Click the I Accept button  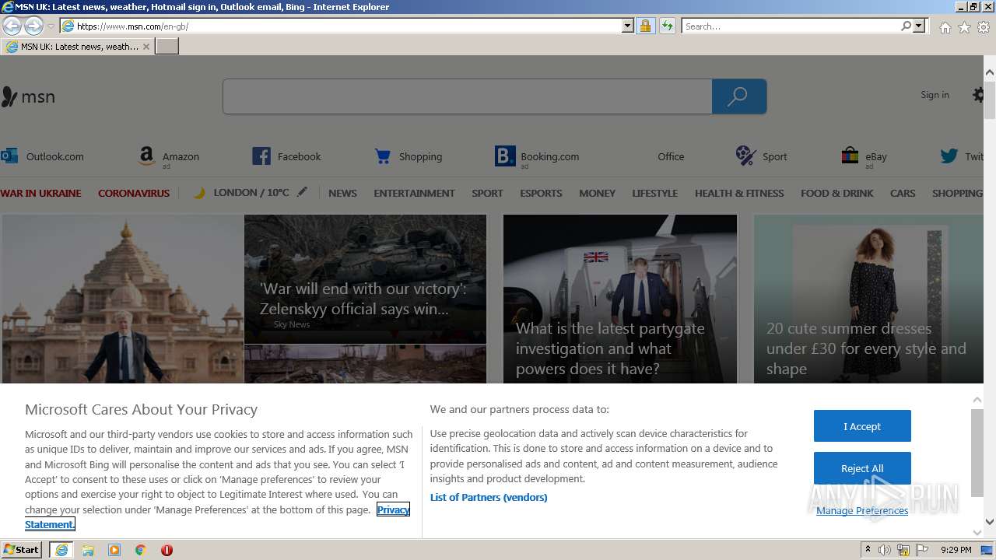coord(862,426)
